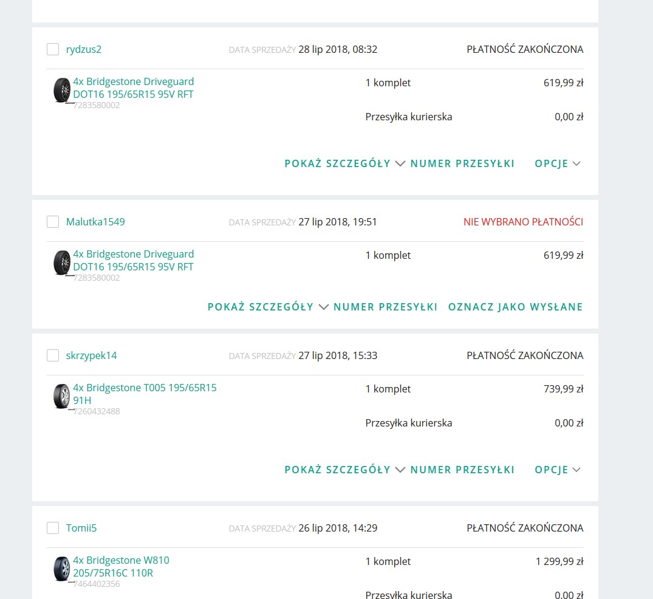Click Numer przesyłki for rydzus2 order
Viewport: 653px width, 599px height.
point(462,163)
